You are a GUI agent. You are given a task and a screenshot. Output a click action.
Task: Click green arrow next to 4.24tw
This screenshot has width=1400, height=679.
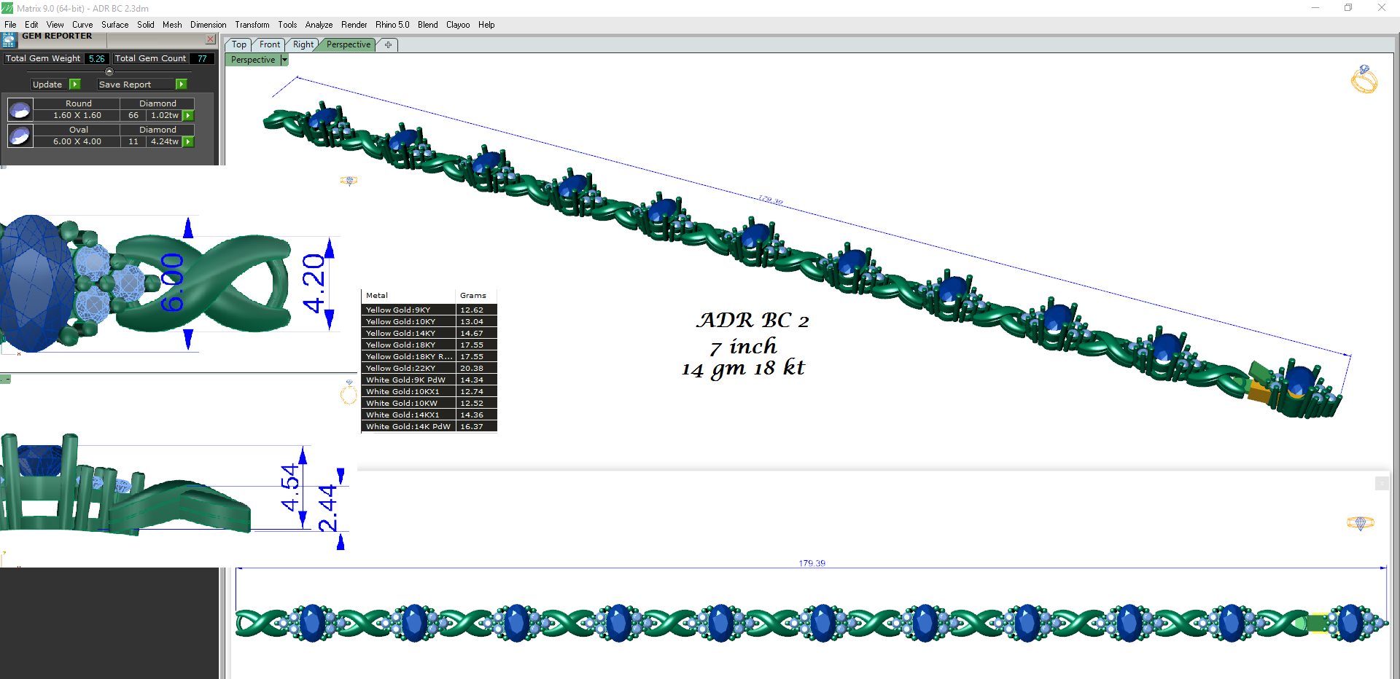pyautogui.click(x=188, y=142)
